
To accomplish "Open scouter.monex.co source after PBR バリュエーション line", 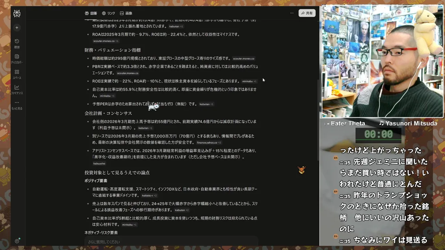I will [x=128, y=73].
